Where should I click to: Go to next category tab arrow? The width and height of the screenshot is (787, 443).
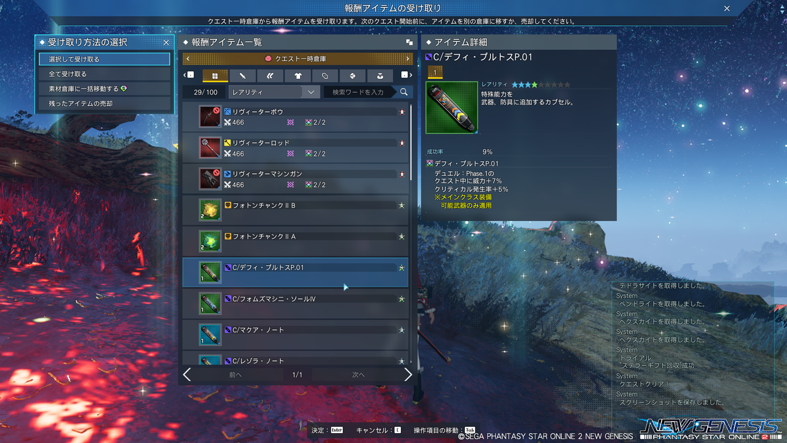click(x=406, y=75)
